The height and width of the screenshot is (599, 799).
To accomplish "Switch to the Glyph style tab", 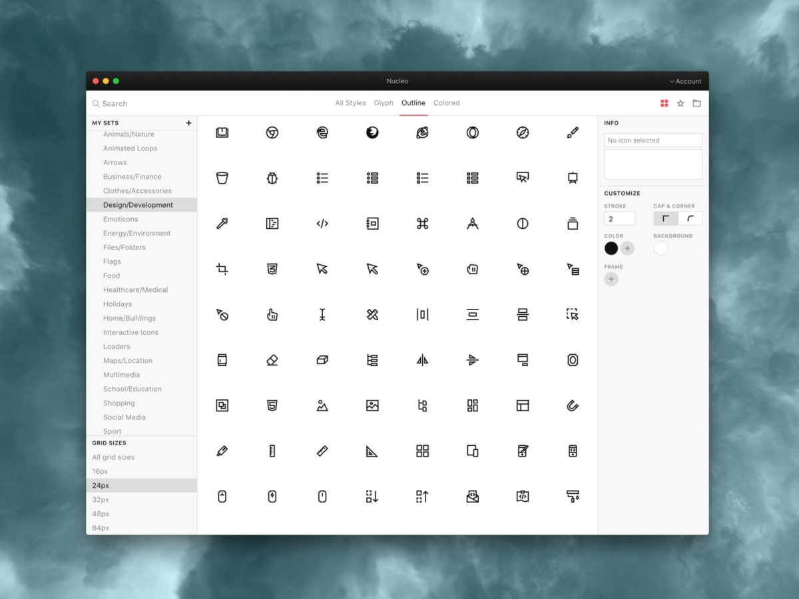I will (x=384, y=103).
